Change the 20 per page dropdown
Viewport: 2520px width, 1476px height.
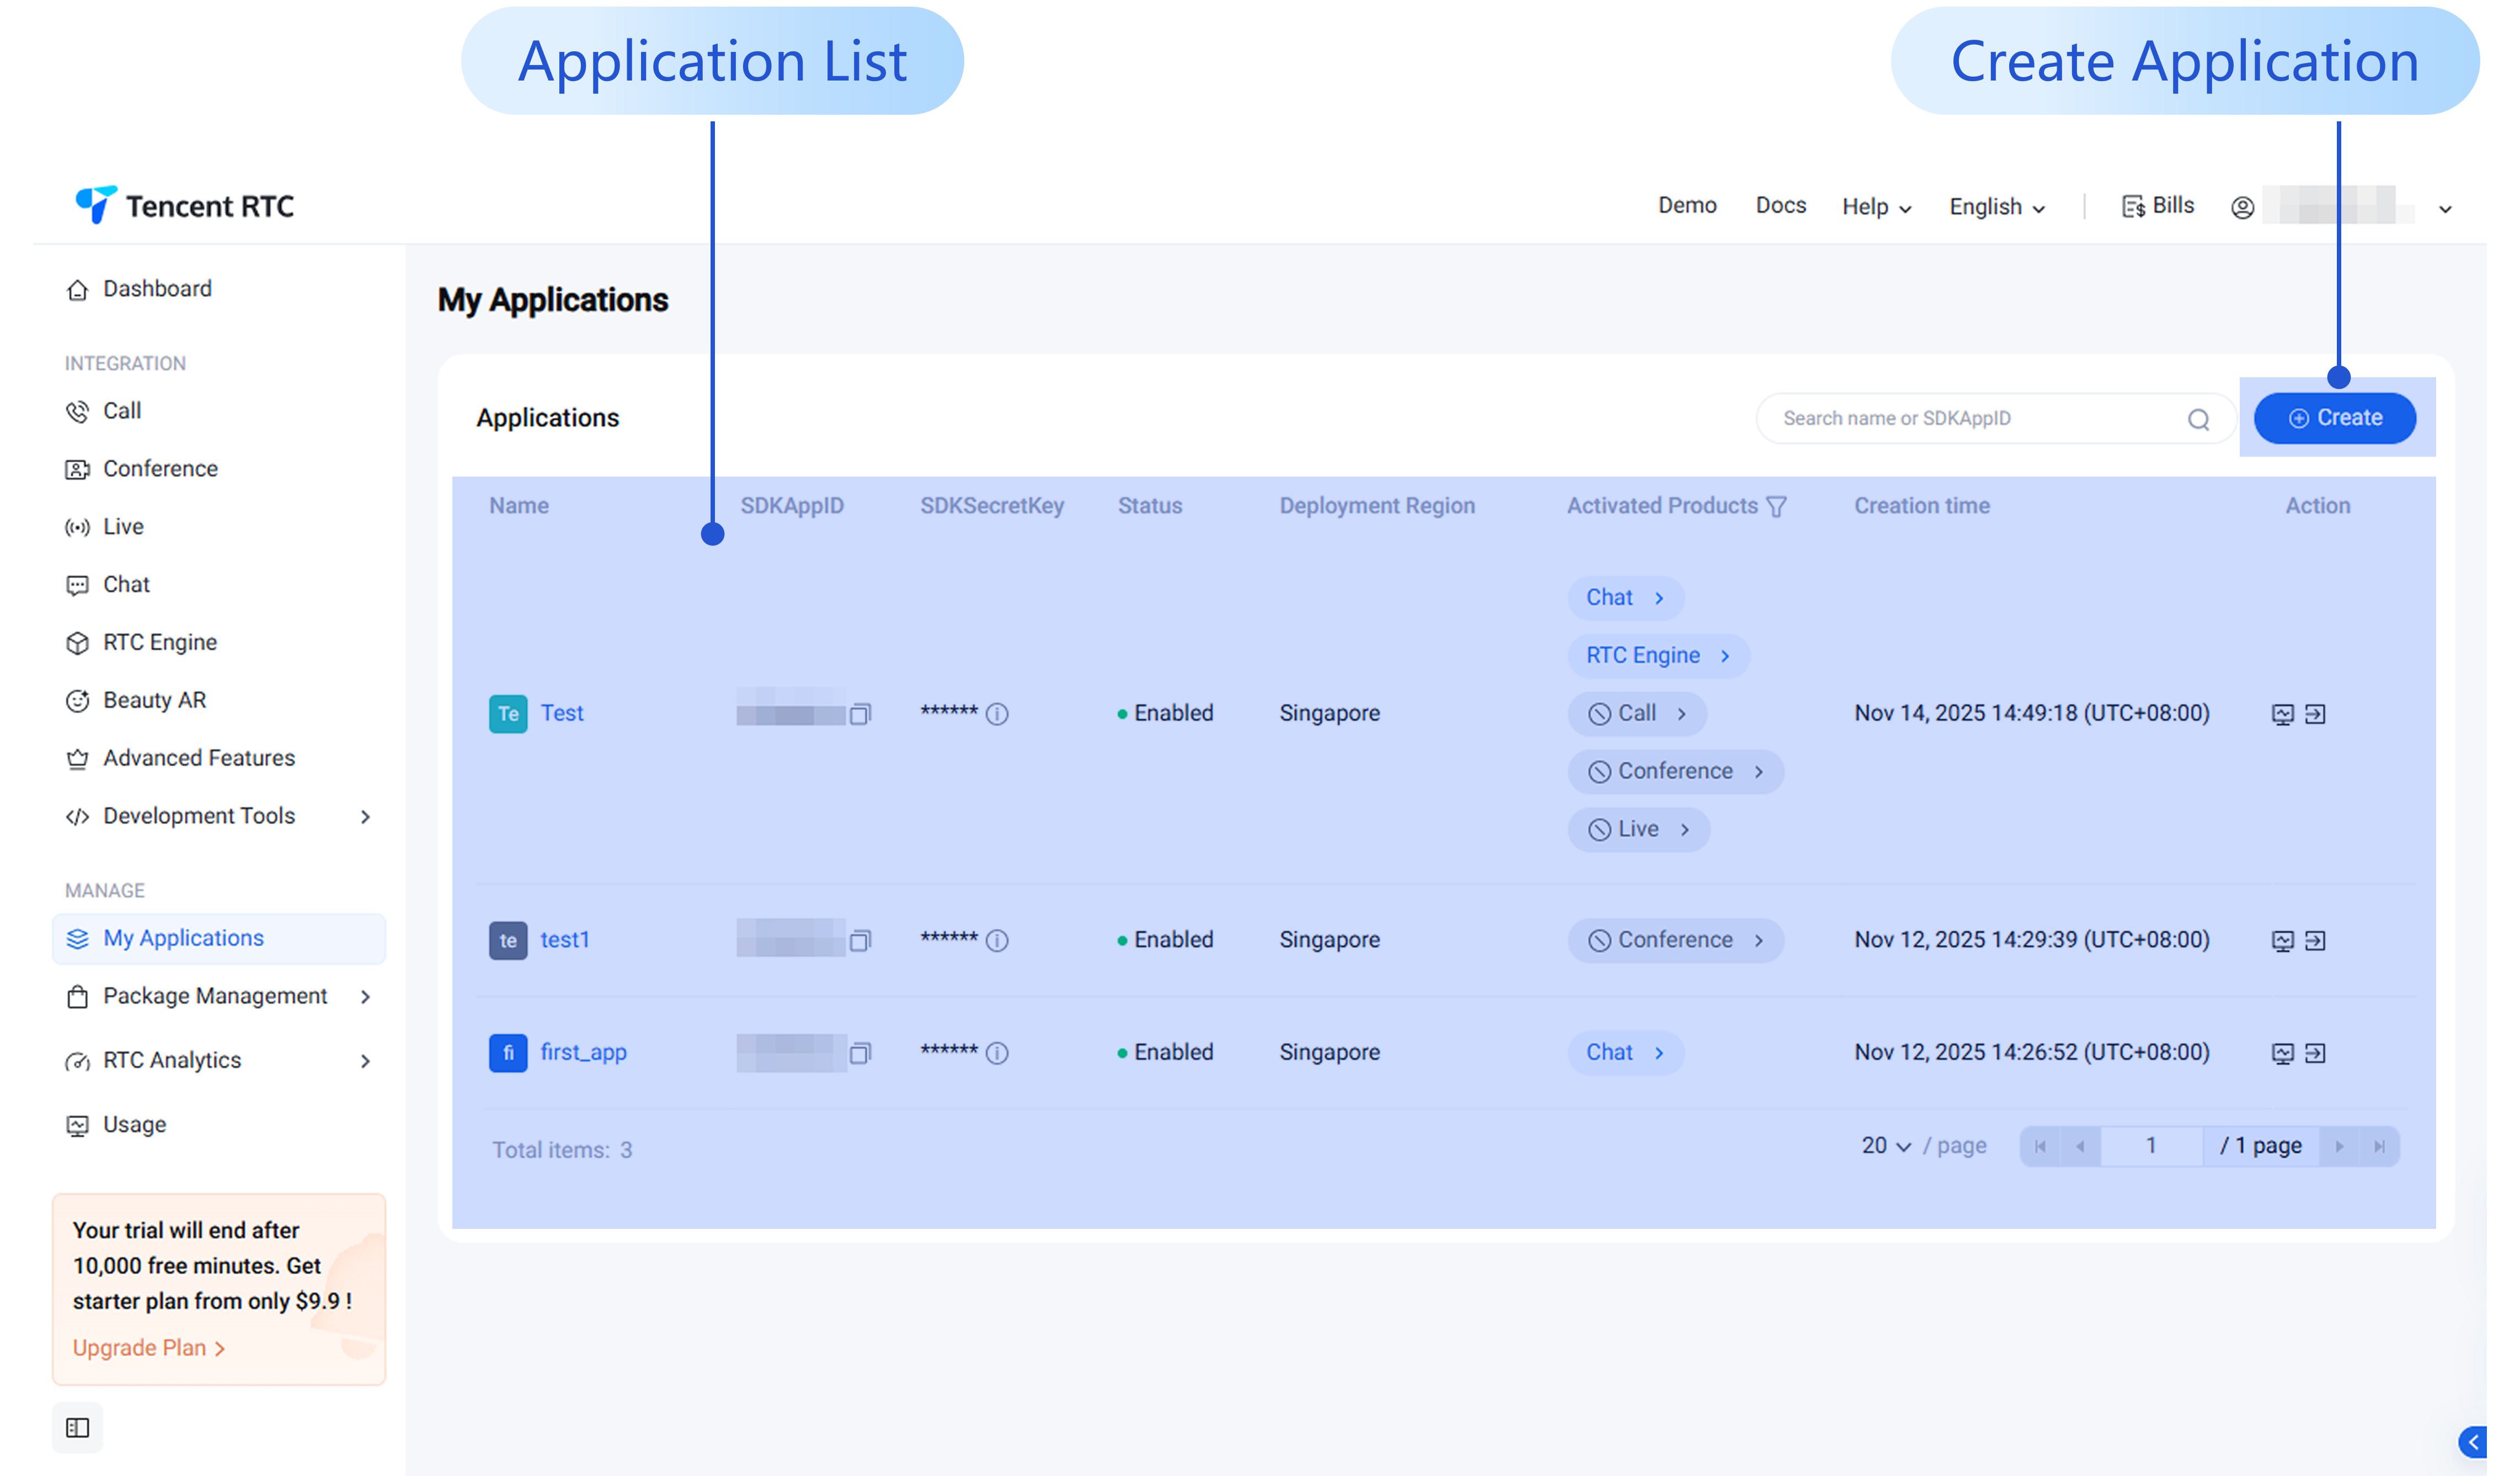(x=1886, y=1146)
